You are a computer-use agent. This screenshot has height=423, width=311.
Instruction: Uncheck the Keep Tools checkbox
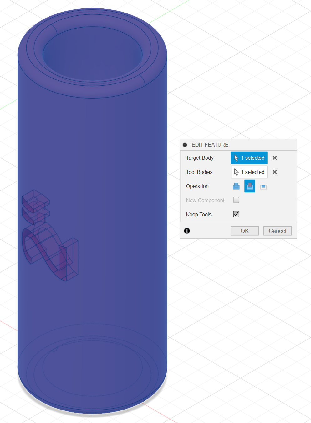click(x=236, y=214)
